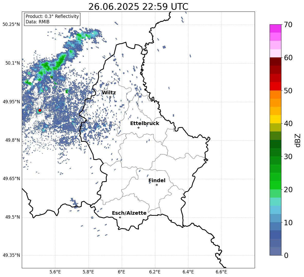Image resolution: width=304 pixels, height=277 pixels.
Task: Click the 5.8°E longitude label
Action: pyautogui.click(x=88, y=272)
